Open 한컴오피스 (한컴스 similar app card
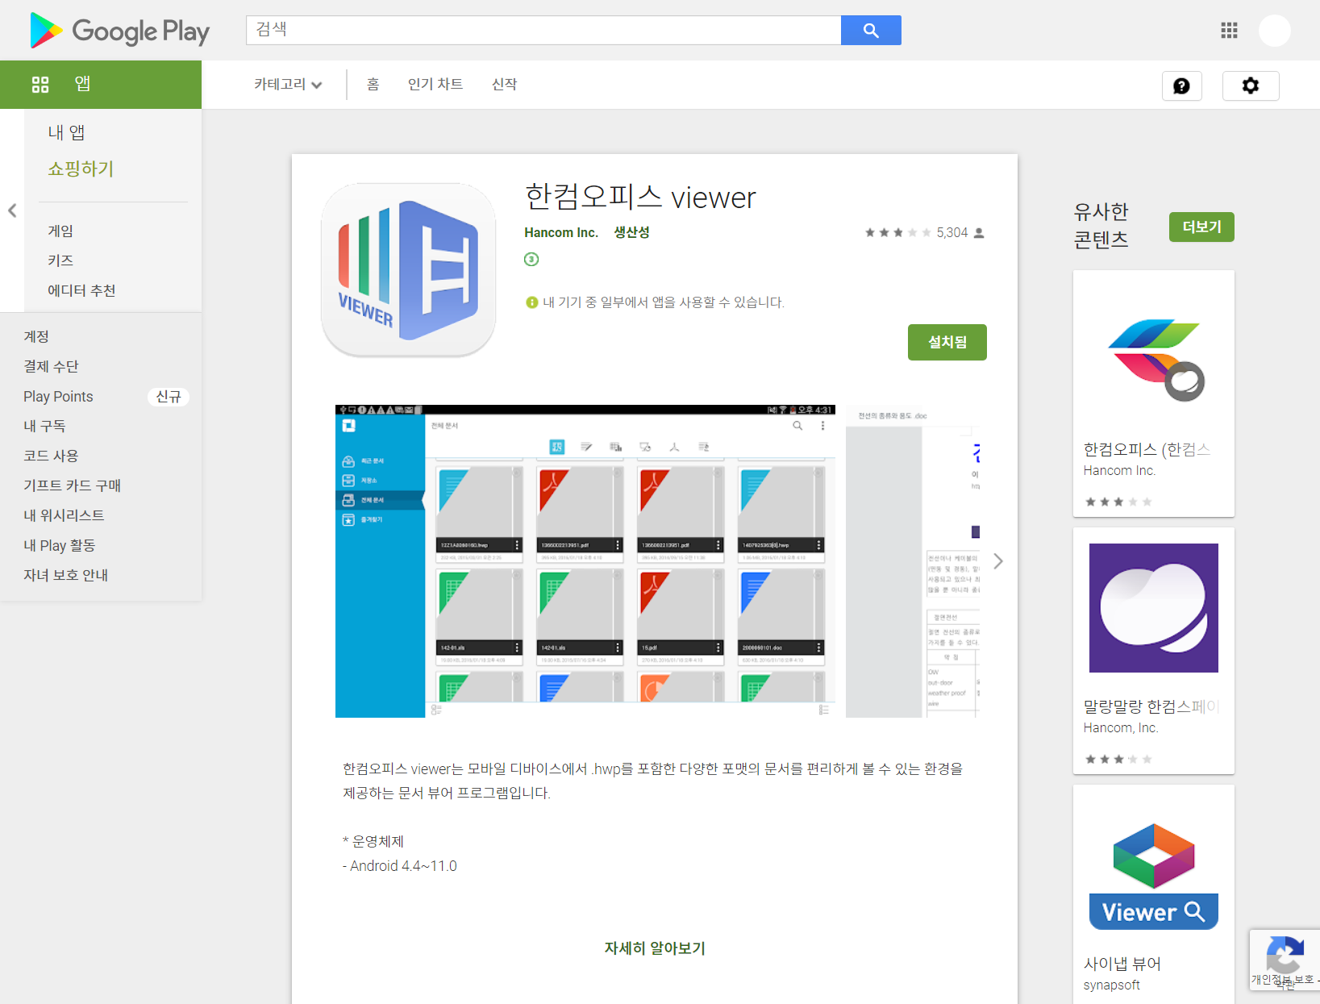 click(x=1154, y=394)
